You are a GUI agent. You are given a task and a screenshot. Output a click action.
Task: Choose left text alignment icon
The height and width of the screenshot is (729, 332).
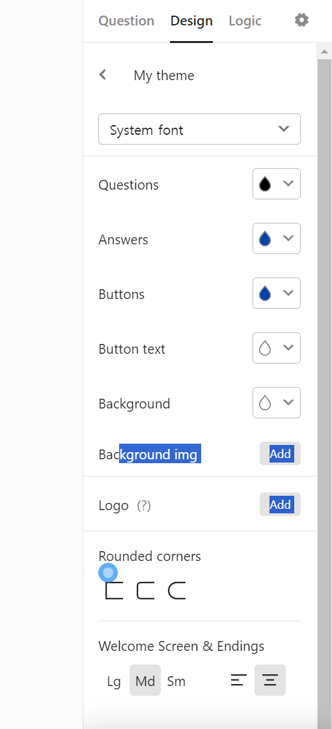pyautogui.click(x=239, y=680)
